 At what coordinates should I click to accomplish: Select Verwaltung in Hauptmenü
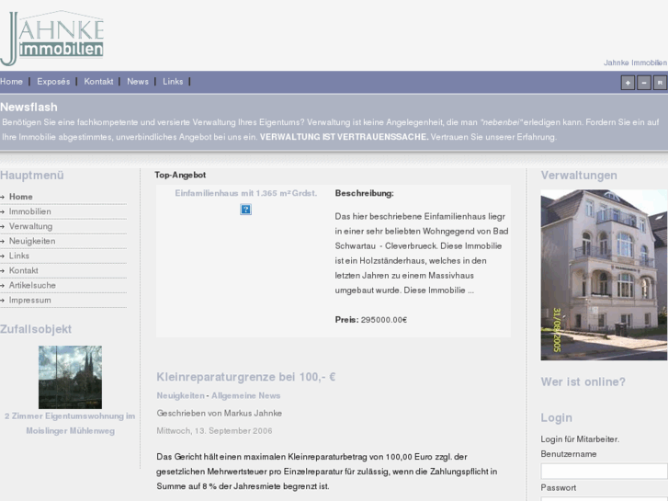tap(30, 226)
